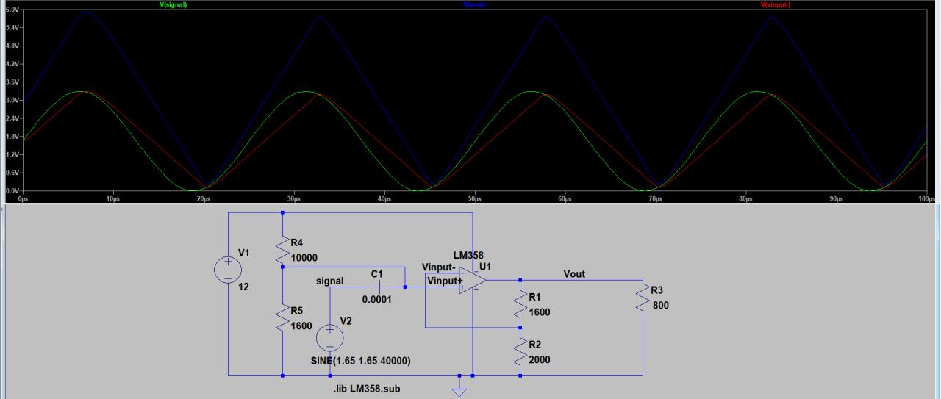Click the V(vinput-) red trace label
Image resolution: width=941 pixels, height=399 pixels.
click(x=776, y=4)
